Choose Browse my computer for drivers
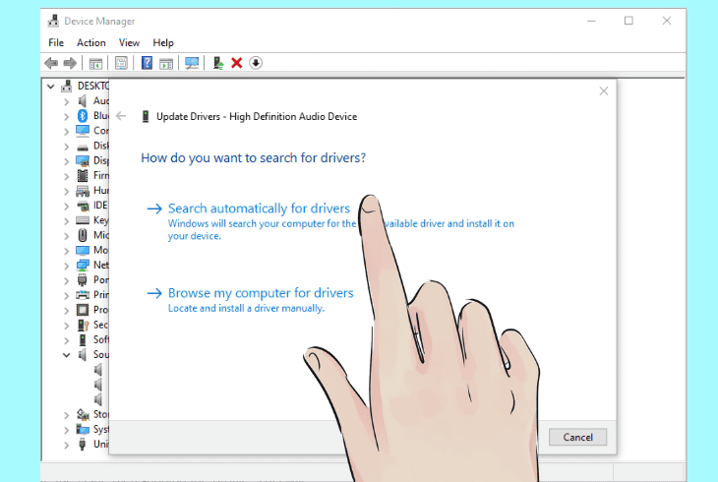 pos(261,293)
